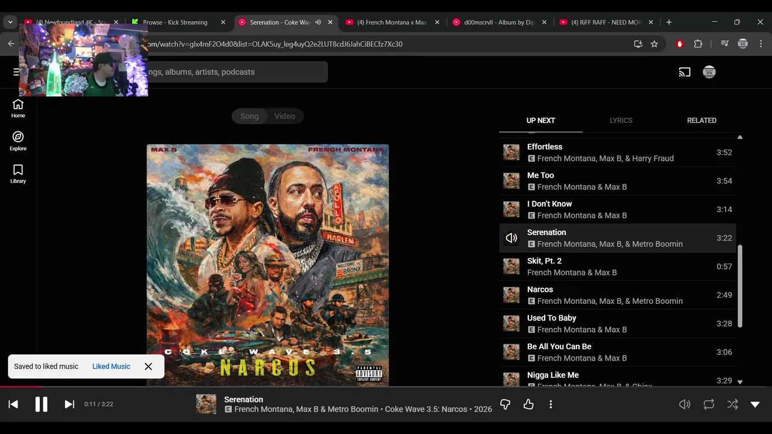772x434 pixels.
Task: Bookmark this page star icon
Action: (654, 44)
